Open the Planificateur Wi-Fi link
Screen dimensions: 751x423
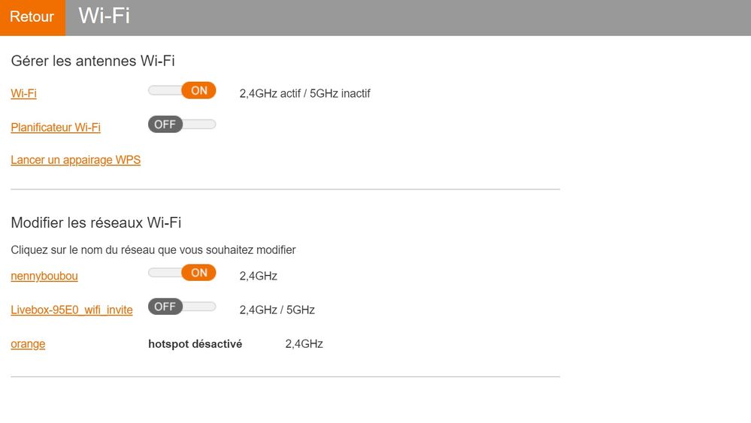56,128
